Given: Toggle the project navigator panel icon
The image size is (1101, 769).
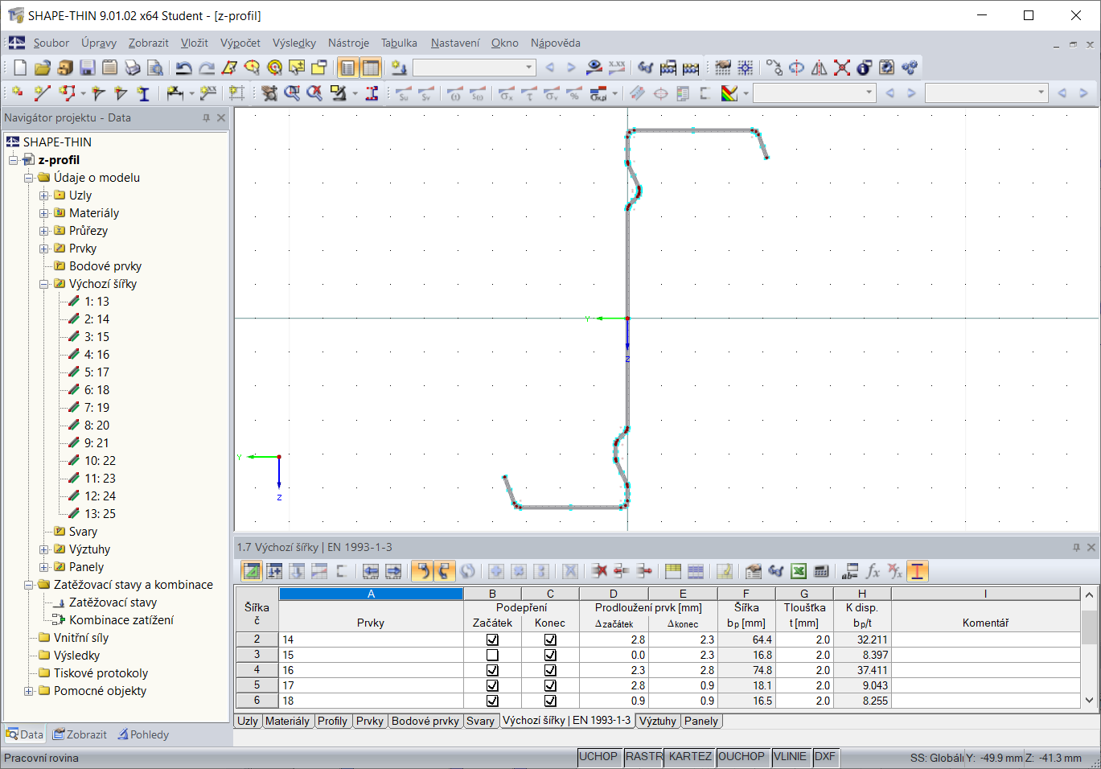Looking at the screenshot, I should [347, 68].
